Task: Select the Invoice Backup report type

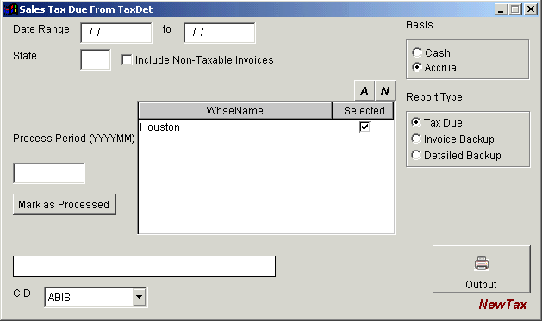Action: click(416, 139)
